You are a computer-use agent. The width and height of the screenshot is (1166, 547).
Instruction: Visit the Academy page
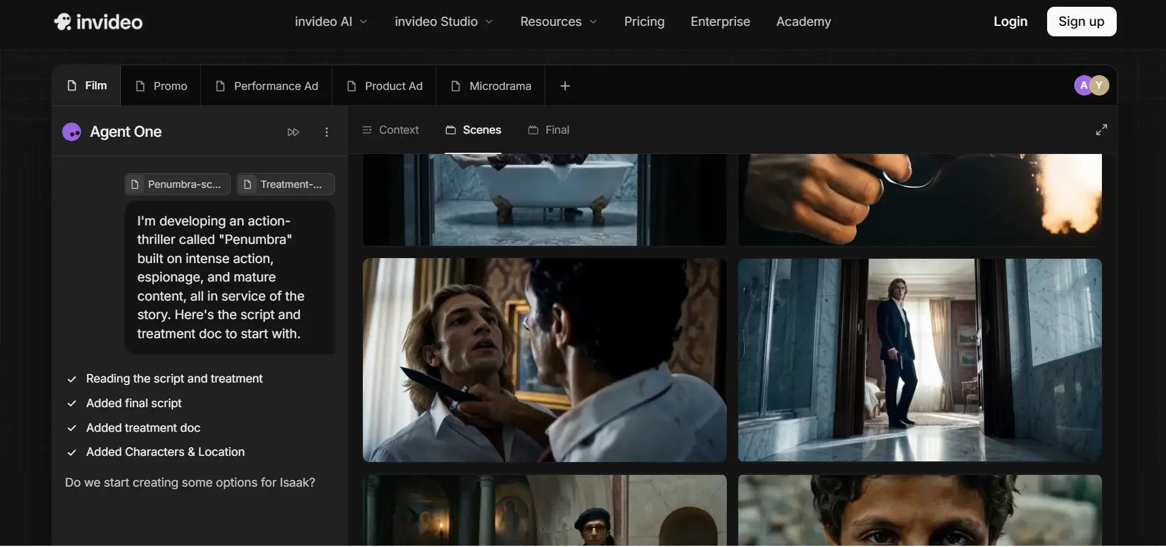(x=803, y=22)
